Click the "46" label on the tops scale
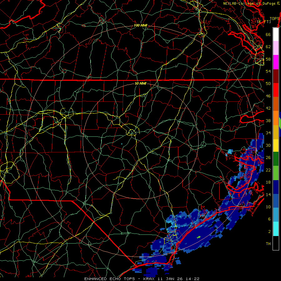This screenshot has height=281, width=281. tap(268, 96)
